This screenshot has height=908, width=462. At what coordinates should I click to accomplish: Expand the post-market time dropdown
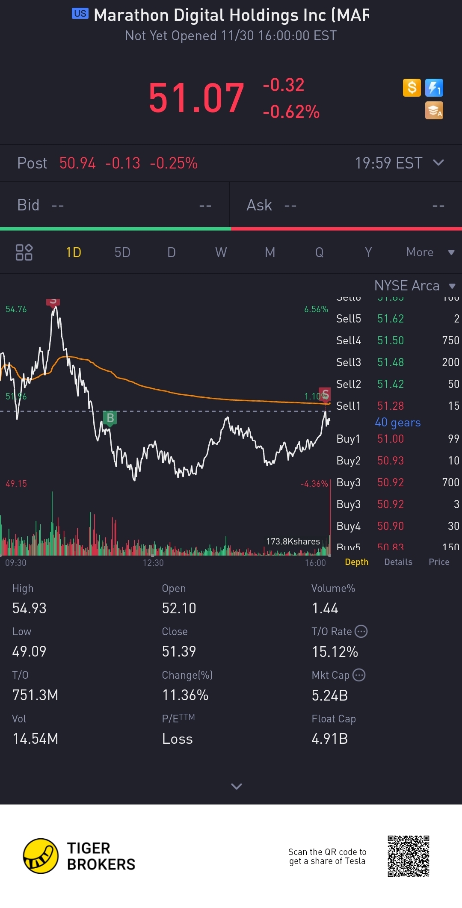(x=438, y=163)
